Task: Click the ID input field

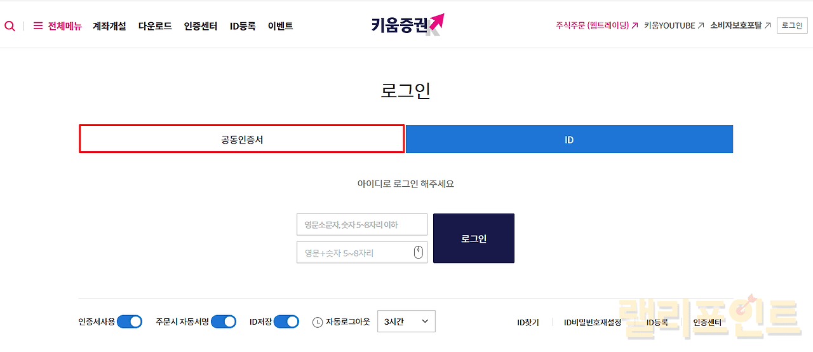Action: click(x=361, y=224)
